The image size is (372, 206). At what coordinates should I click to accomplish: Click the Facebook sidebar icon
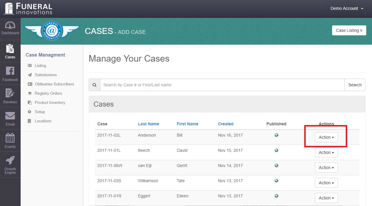[x=10, y=71]
